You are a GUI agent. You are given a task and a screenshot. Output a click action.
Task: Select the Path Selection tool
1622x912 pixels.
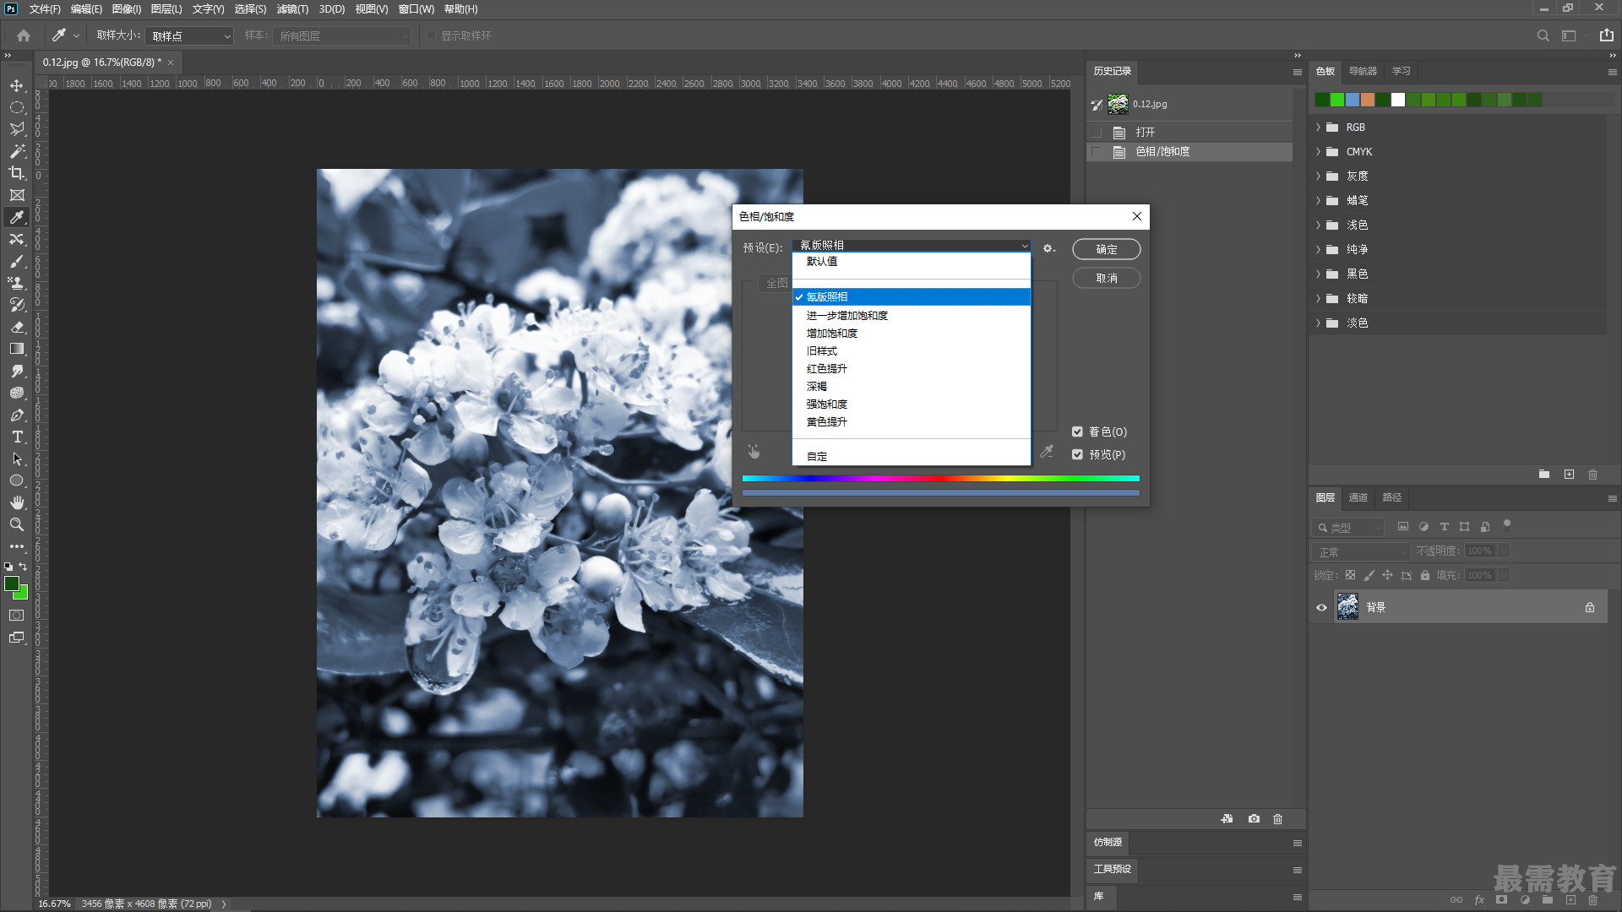[17, 459]
